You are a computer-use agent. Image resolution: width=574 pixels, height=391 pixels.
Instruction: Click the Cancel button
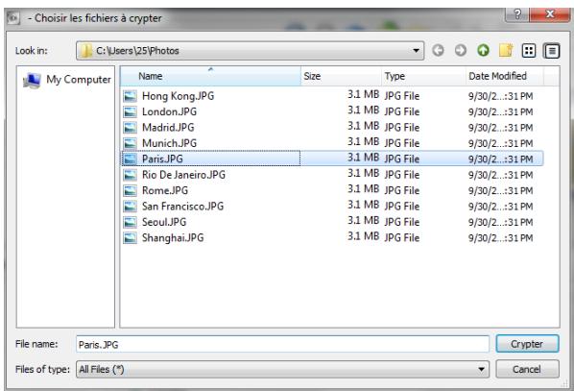(527, 369)
